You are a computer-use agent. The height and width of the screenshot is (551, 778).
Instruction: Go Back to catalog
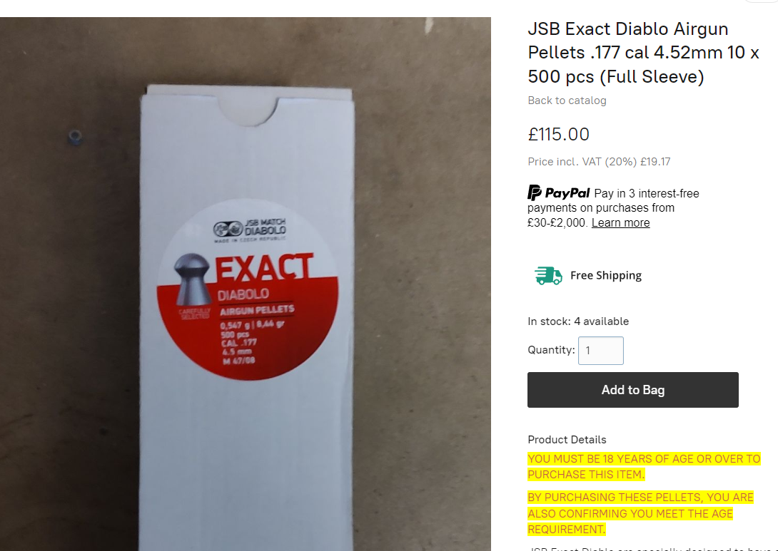(x=567, y=101)
